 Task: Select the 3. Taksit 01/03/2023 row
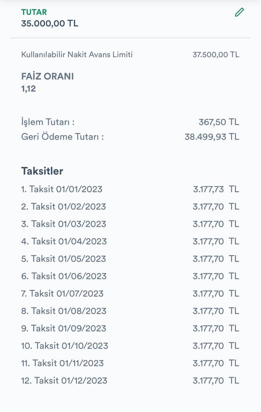click(130, 224)
